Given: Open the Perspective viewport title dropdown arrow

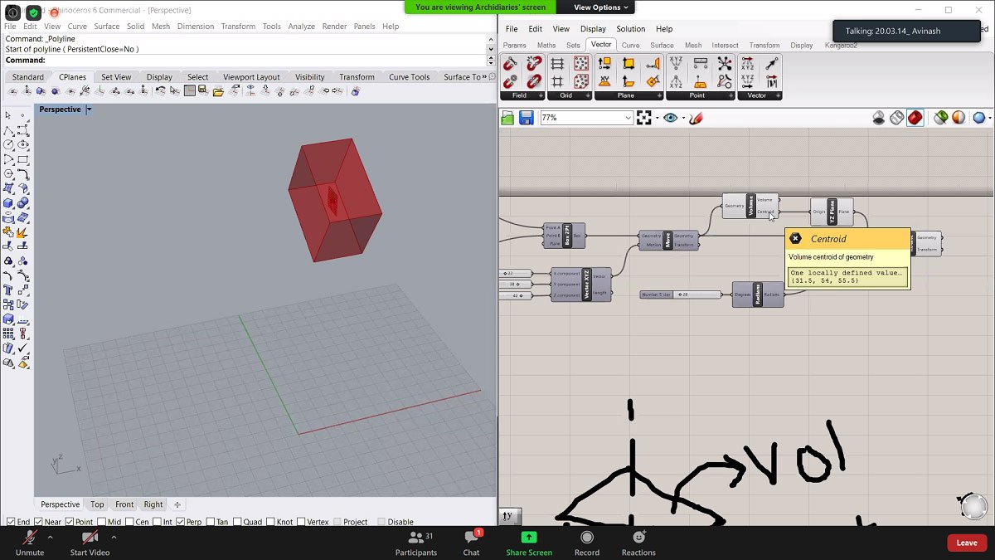Looking at the screenshot, I should [89, 110].
